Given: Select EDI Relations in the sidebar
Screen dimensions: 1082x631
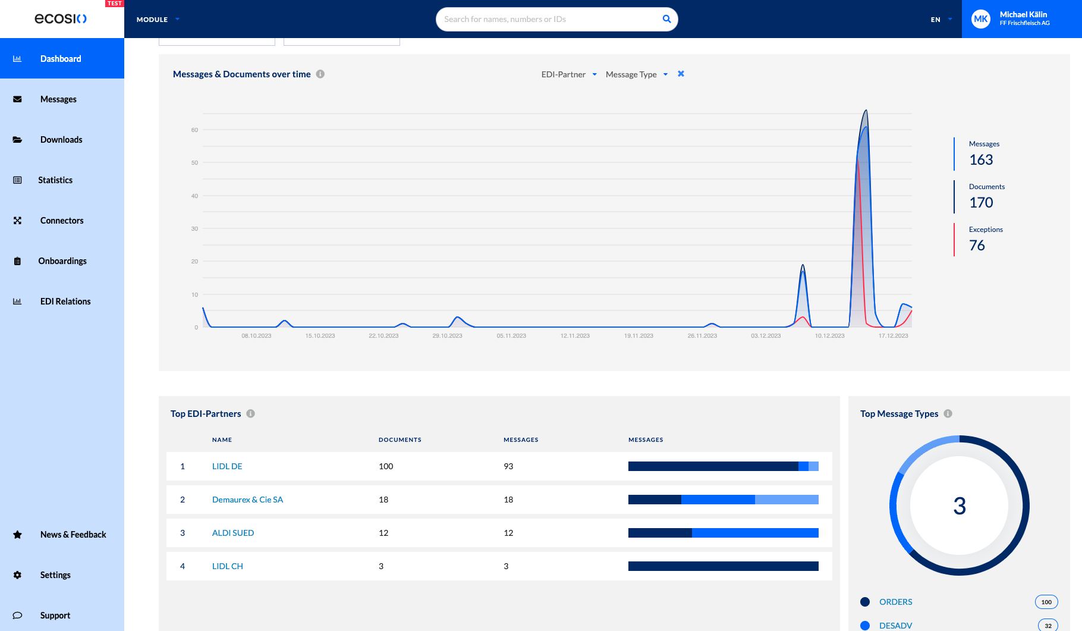Looking at the screenshot, I should [65, 302].
